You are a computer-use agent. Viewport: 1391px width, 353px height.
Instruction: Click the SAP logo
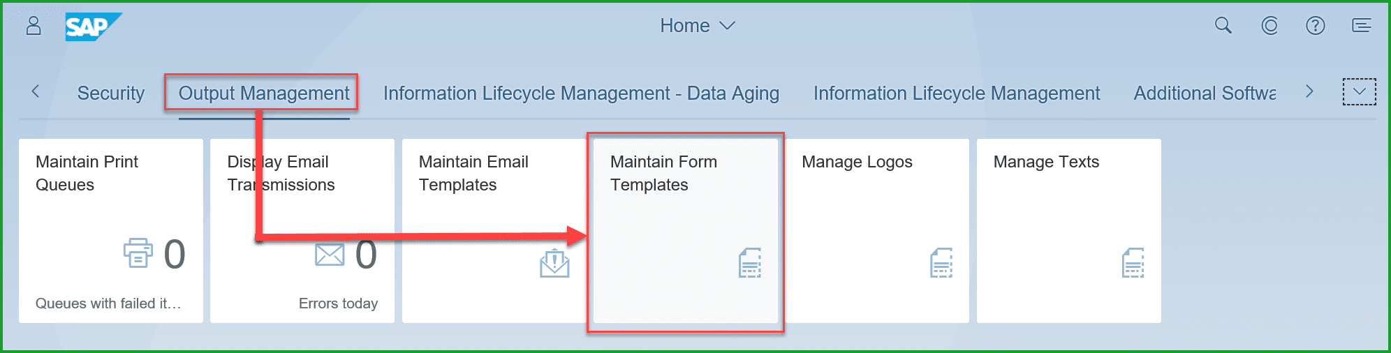tap(92, 27)
